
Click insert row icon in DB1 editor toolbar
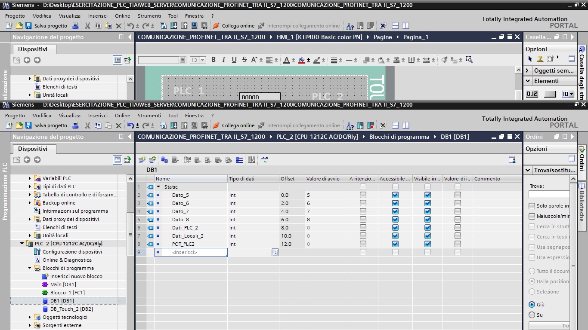(x=142, y=160)
